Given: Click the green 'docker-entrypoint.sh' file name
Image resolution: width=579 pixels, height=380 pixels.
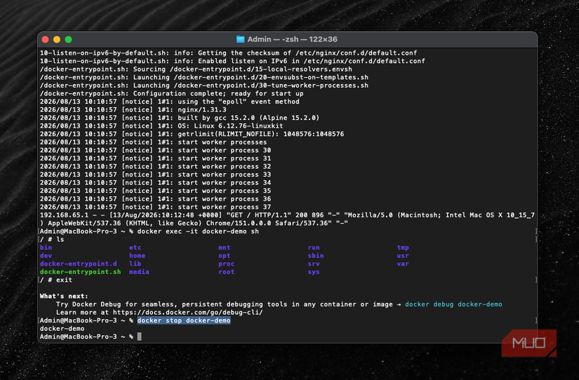Looking at the screenshot, I should [80, 272].
